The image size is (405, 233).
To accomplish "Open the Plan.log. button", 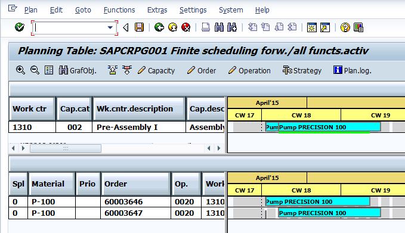I will (352, 70).
